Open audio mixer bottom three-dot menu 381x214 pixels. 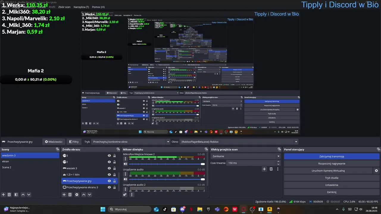pos(132,195)
